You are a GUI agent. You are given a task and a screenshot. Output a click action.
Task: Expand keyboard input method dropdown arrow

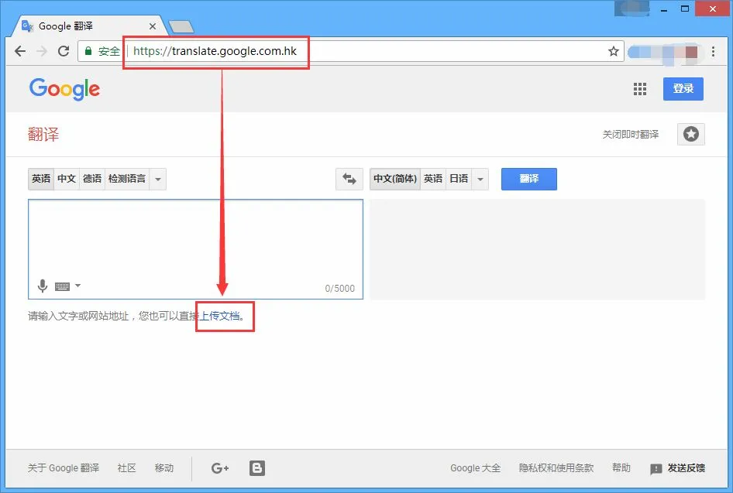tap(77, 286)
